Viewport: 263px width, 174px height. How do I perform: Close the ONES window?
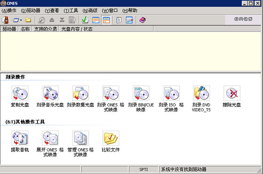[258, 3]
